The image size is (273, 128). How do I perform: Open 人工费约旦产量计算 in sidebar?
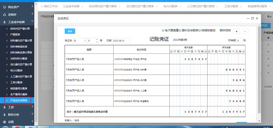tap(21, 76)
